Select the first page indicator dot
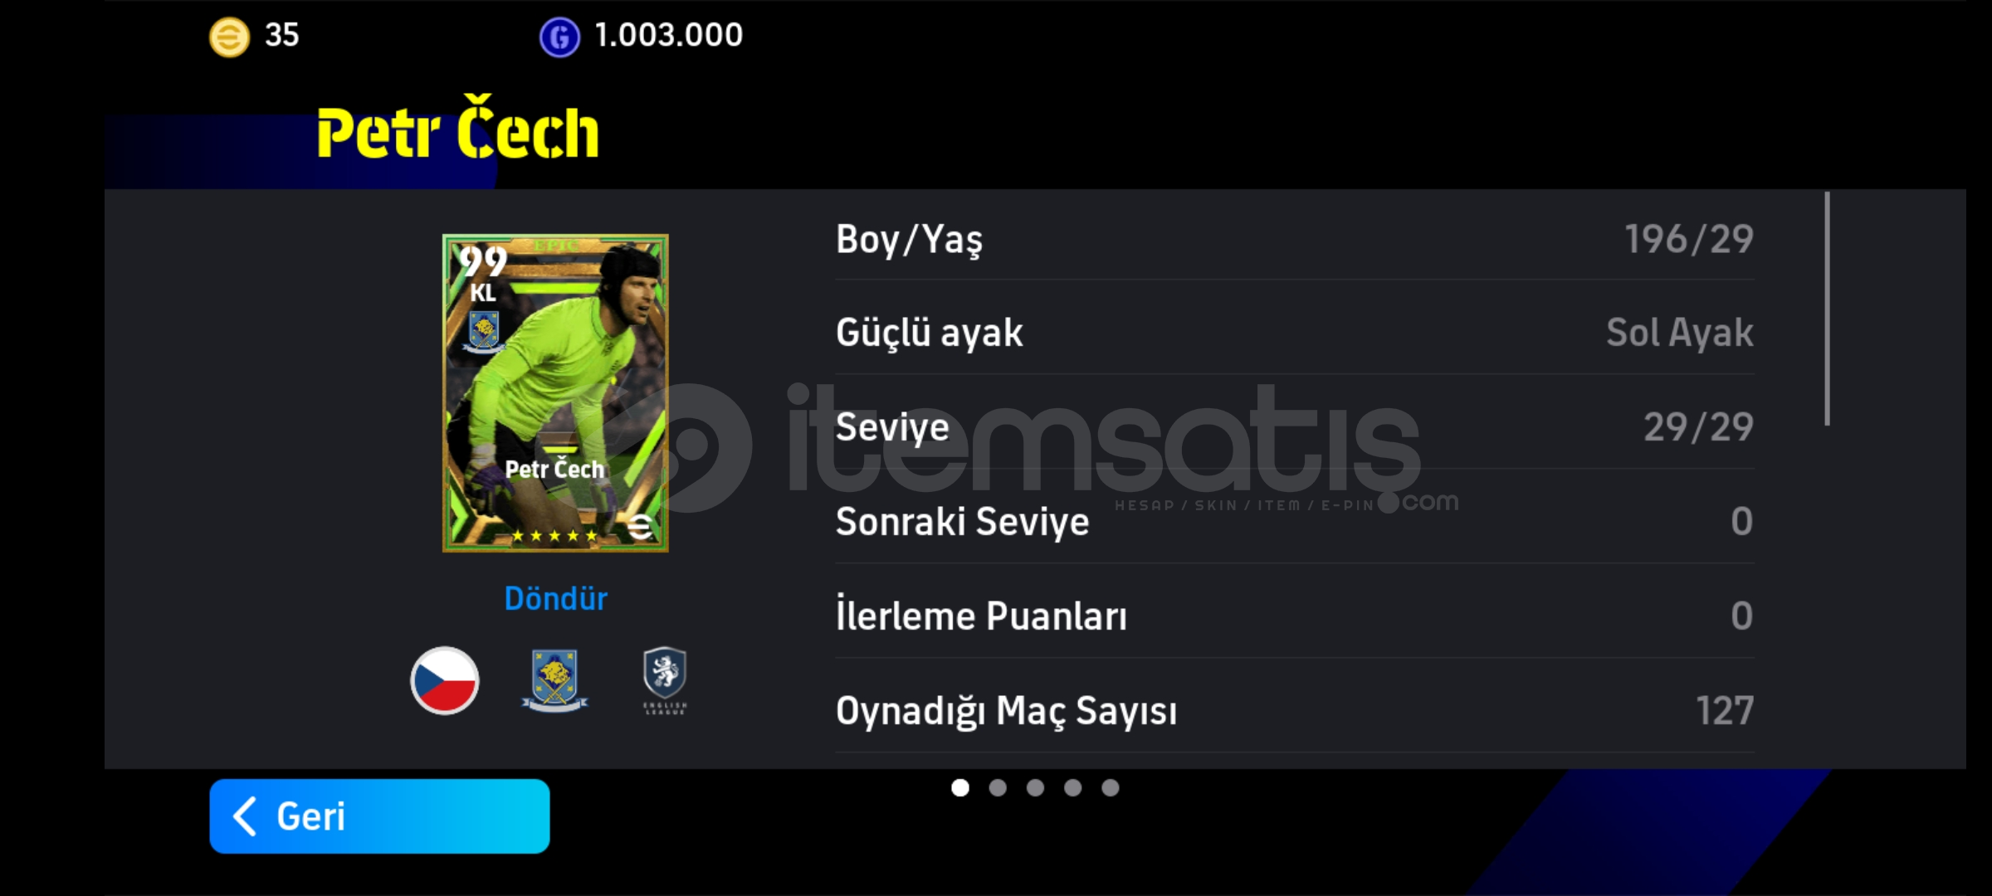The height and width of the screenshot is (896, 1992). pos(960,787)
